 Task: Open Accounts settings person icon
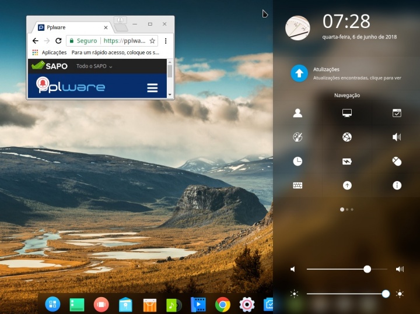click(x=297, y=113)
